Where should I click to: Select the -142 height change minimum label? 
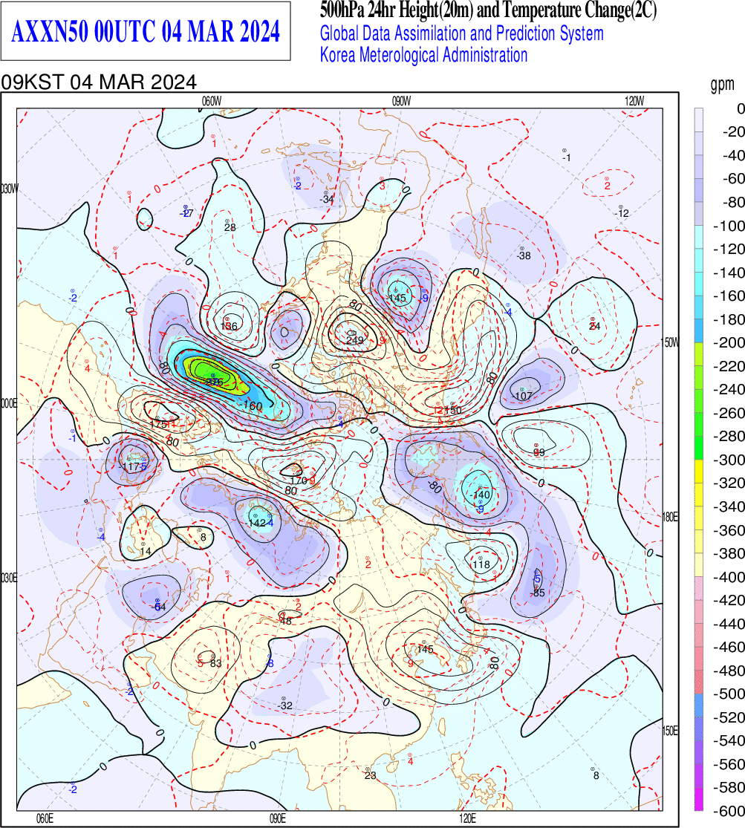click(x=257, y=523)
